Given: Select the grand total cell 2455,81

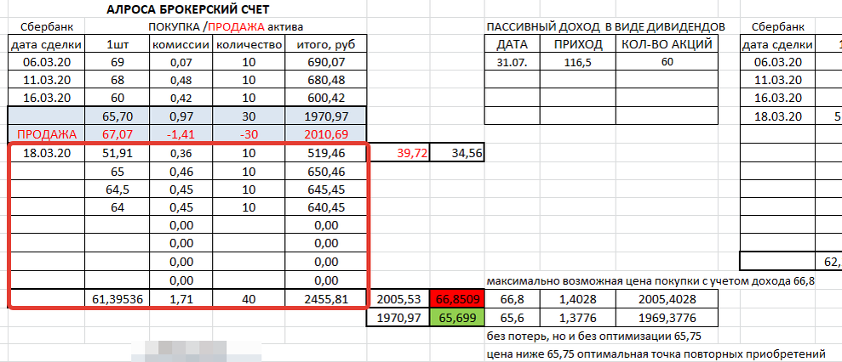Looking at the screenshot, I should pyautogui.click(x=326, y=299).
